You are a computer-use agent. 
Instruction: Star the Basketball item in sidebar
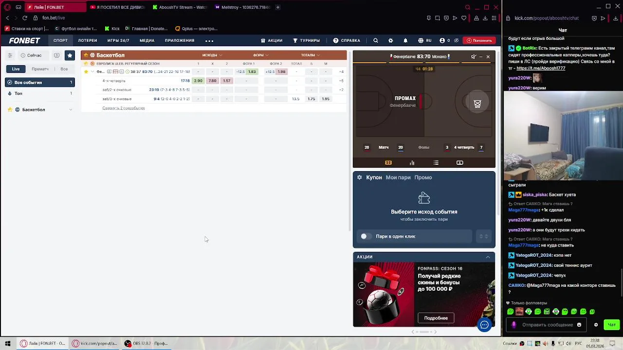click(x=10, y=110)
